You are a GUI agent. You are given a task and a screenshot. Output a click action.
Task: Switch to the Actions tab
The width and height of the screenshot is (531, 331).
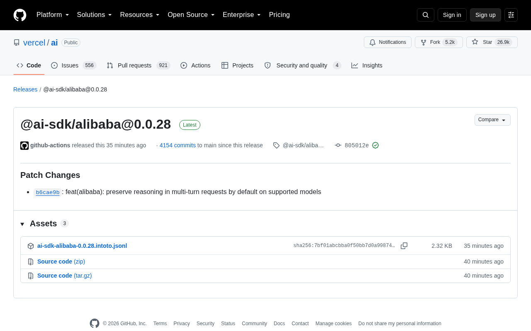[195, 65]
